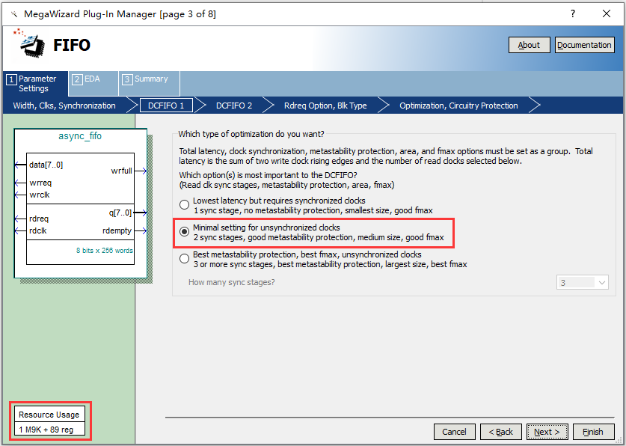Click the Next button
This screenshot has width=626, height=446.
click(547, 432)
